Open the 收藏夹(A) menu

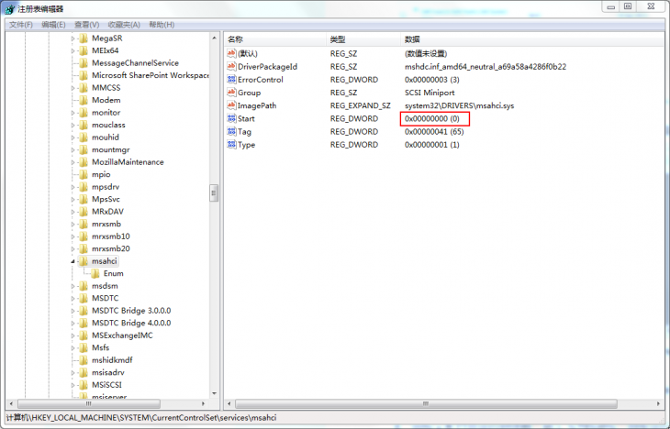click(125, 25)
